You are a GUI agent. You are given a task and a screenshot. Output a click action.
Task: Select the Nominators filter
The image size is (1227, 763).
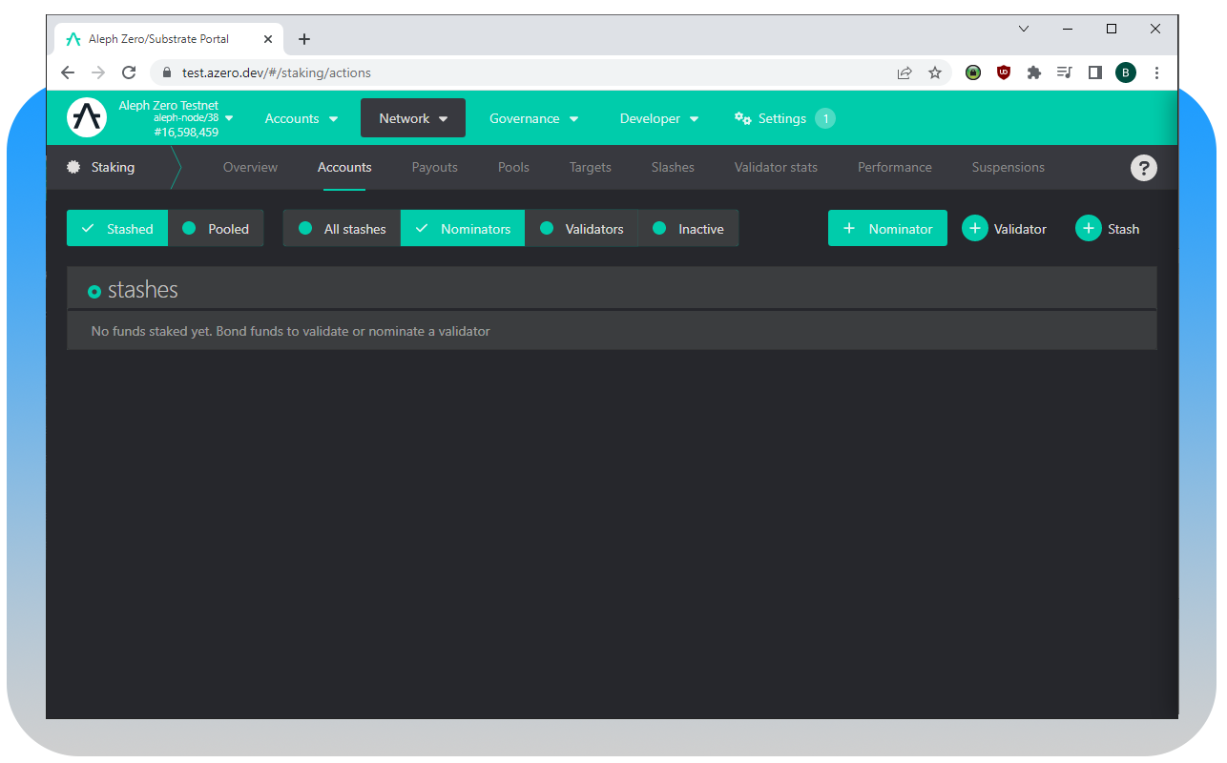point(463,229)
